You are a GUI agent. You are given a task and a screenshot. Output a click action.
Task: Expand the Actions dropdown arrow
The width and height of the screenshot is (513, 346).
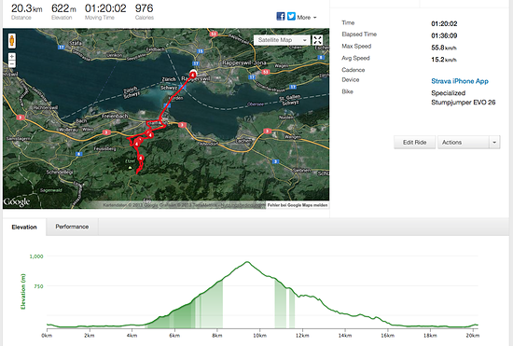click(494, 143)
